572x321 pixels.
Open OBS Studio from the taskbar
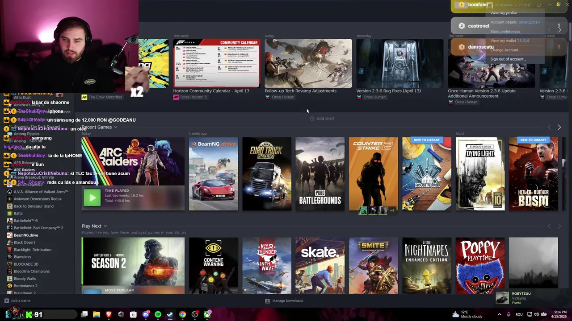click(x=195, y=315)
